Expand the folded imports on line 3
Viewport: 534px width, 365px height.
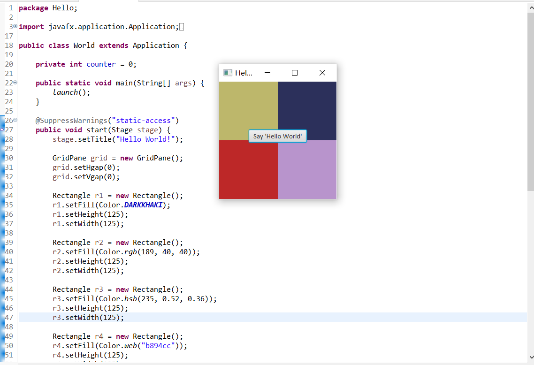pos(15,26)
